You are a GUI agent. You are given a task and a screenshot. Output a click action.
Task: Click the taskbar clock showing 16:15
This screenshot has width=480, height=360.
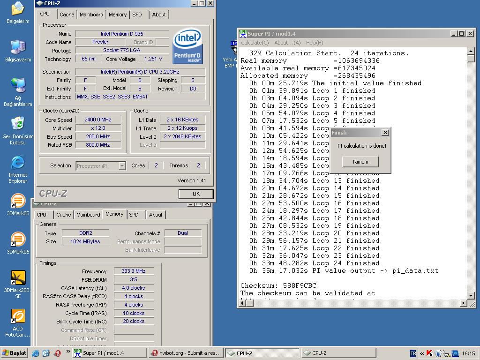click(x=468, y=353)
